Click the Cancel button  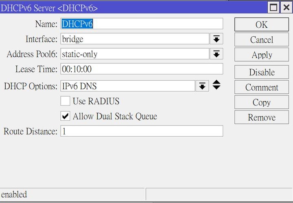[262, 40]
